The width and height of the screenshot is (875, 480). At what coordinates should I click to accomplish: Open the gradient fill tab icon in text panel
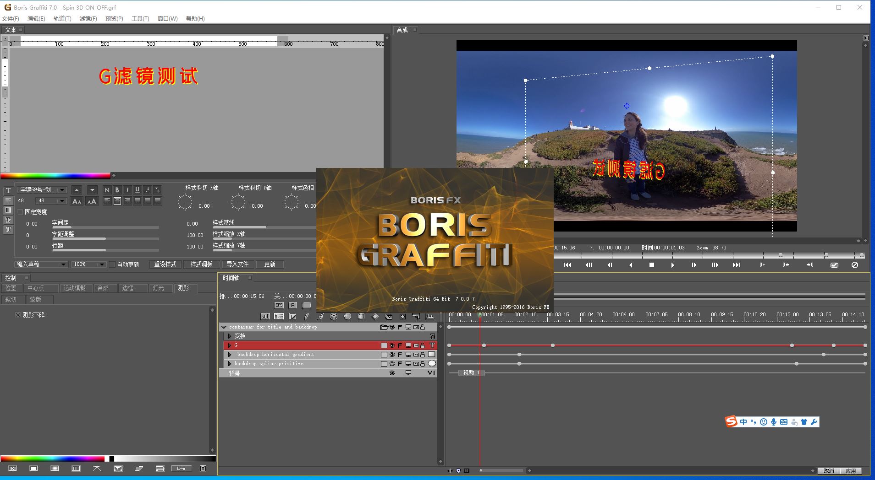coord(8,210)
